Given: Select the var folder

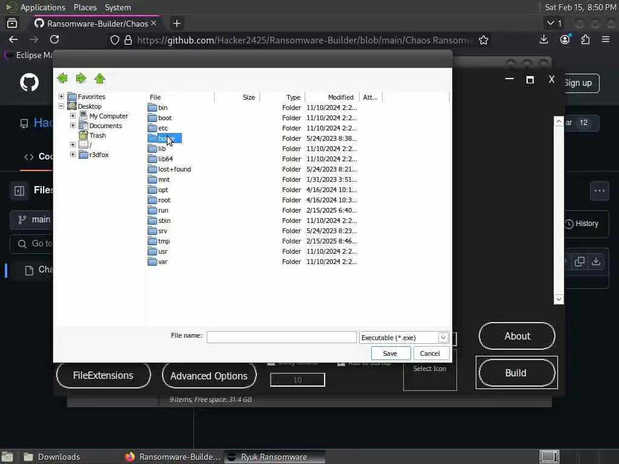Looking at the screenshot, I should coord(158,261).
